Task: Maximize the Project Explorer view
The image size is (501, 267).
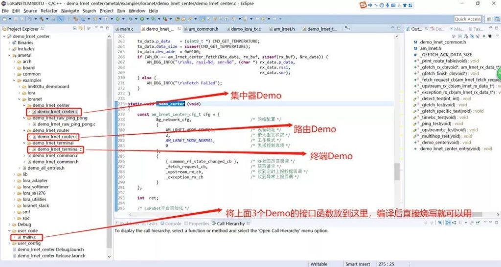Action: (108, 28)
